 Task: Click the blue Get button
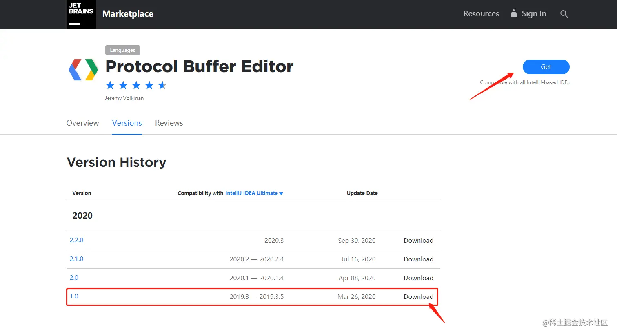pyautogui.click(x=546, y=67)
